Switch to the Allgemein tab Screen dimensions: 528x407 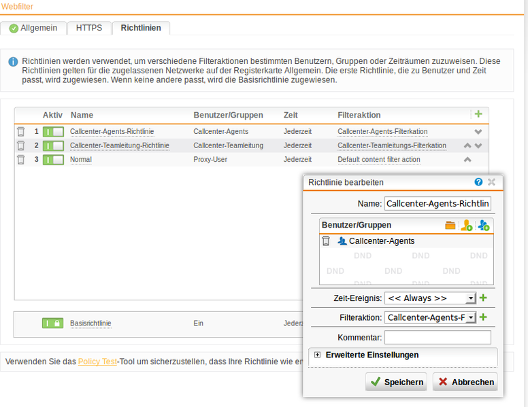click(34, 28)
